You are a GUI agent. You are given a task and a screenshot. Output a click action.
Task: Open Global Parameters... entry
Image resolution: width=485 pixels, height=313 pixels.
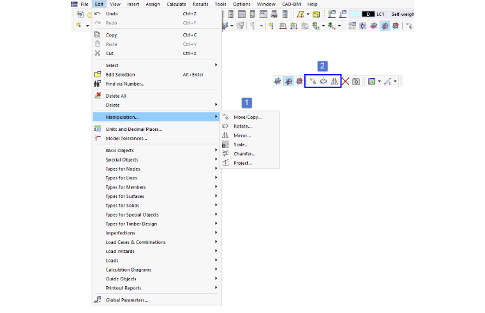pos(156,300)
